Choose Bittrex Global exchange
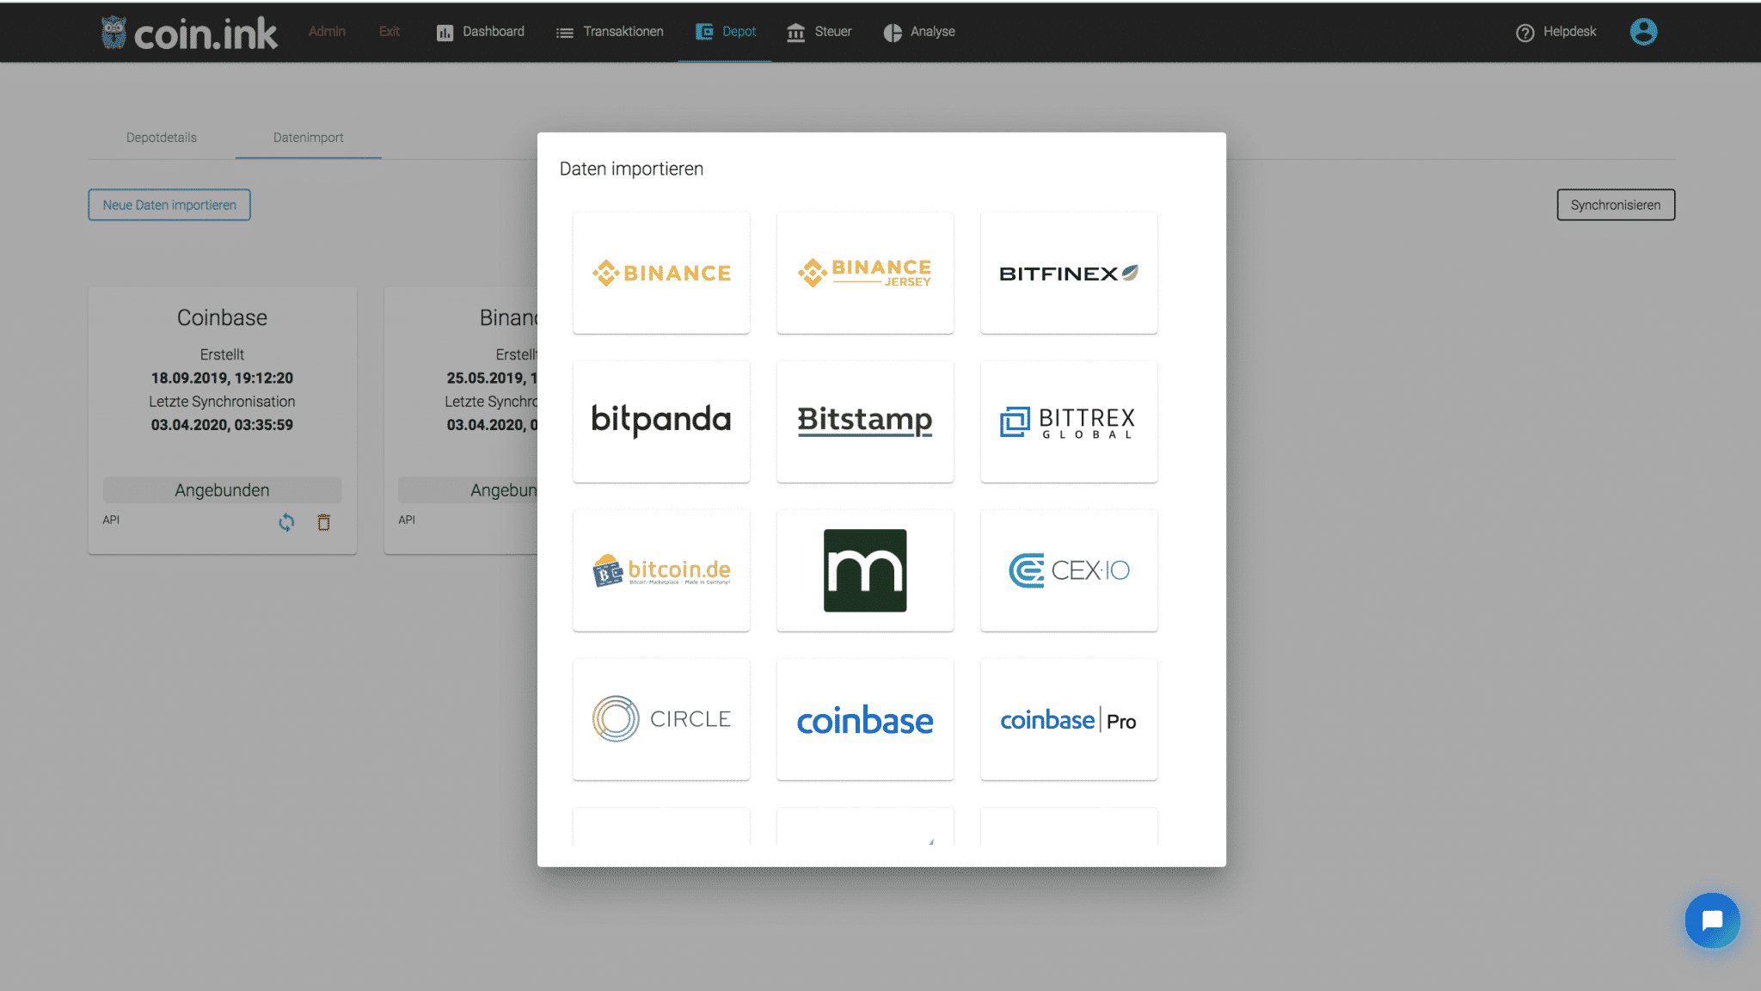This screenshot has width=1761, height=991. coord(1069,422)
